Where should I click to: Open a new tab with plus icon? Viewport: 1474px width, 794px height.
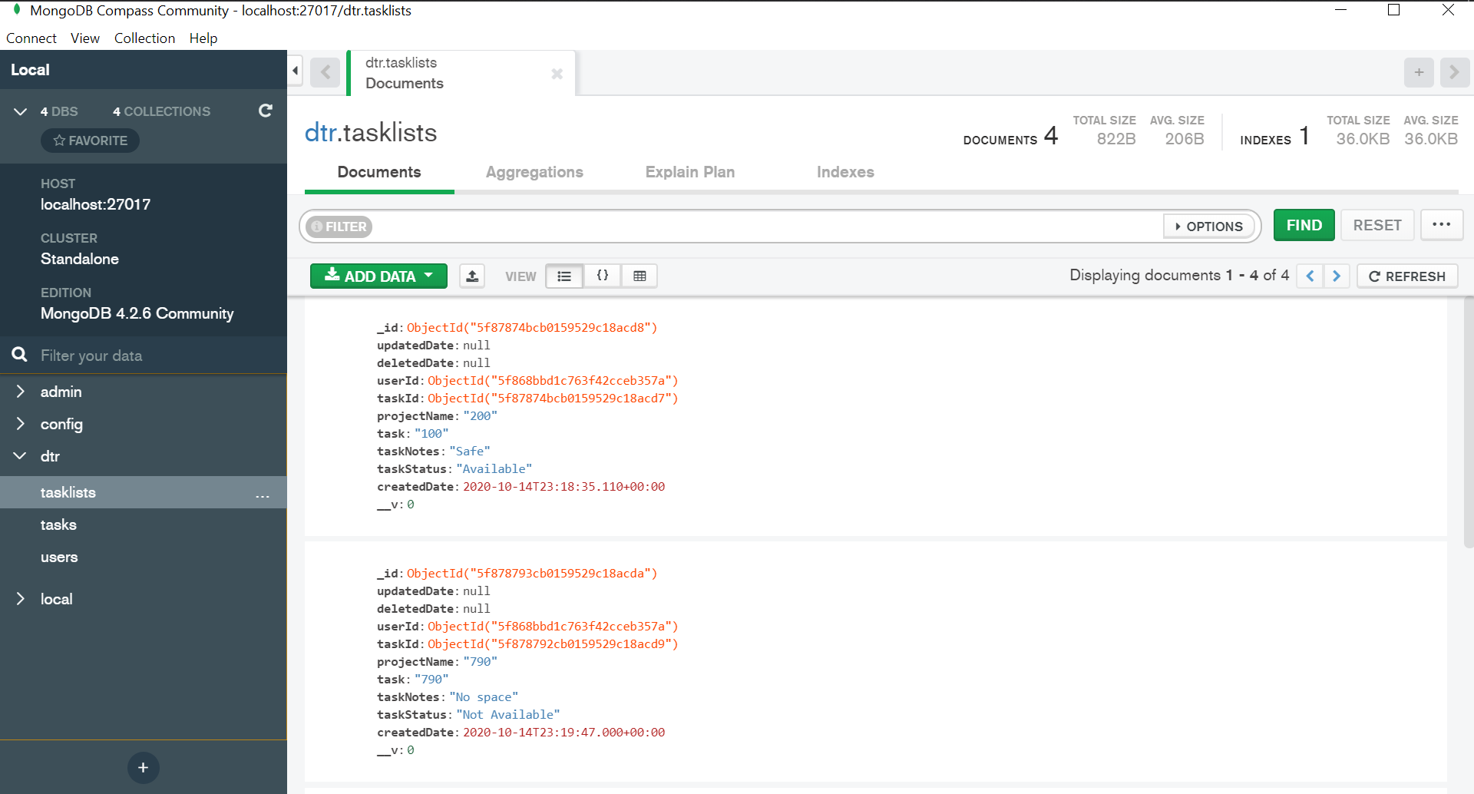tap(1419, 72)
